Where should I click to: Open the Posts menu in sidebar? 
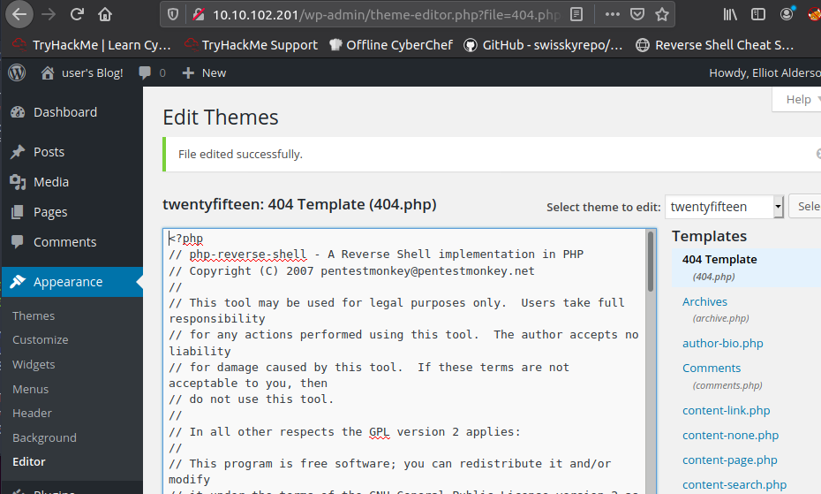coord(49,152)
